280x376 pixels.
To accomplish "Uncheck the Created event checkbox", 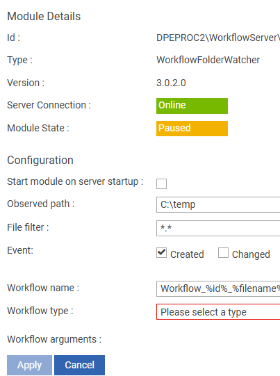I will (x=161, y=253).
